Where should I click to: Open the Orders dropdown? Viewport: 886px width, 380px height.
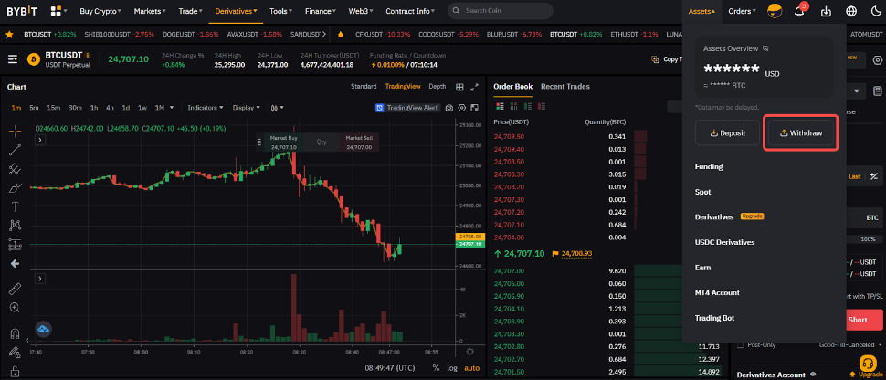742,11
